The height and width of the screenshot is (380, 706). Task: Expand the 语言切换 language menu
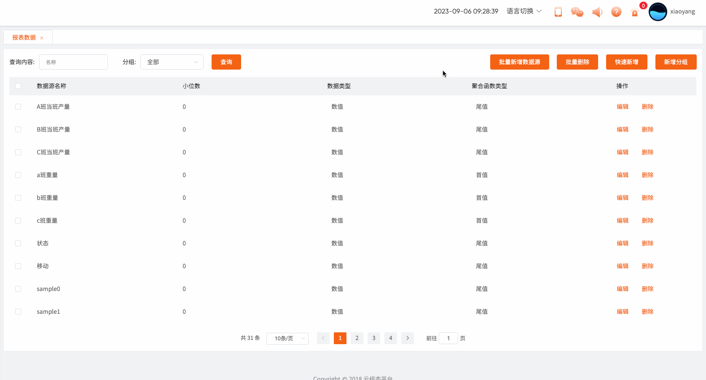point(524,11)
